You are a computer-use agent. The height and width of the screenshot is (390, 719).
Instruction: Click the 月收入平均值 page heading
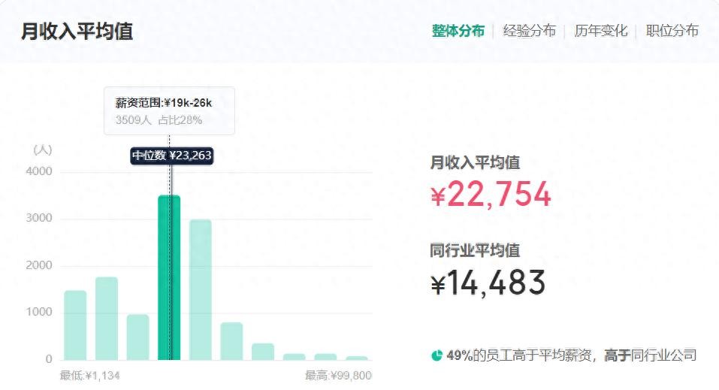tap(77, 32)
